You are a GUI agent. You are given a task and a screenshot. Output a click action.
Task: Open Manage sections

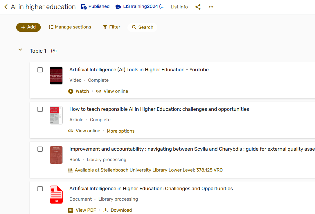click(70, 27)
